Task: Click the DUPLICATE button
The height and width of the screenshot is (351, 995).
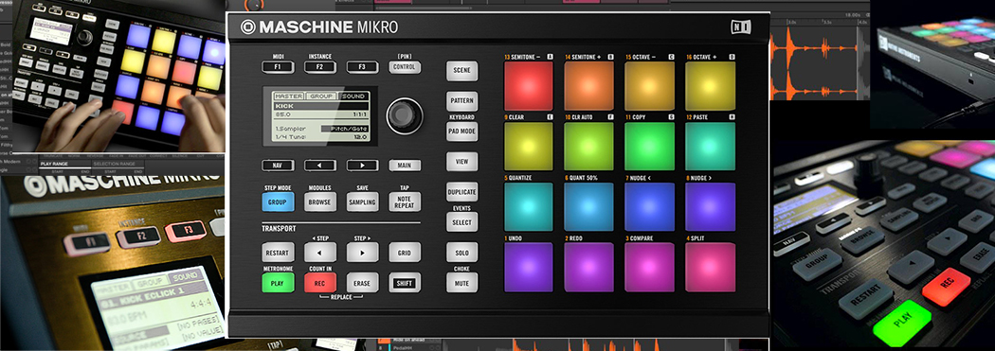Action: coord(462,191)
